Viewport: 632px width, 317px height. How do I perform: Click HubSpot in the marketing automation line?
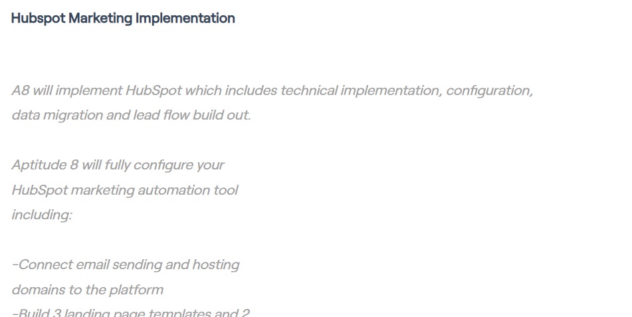tap(40, 190)
